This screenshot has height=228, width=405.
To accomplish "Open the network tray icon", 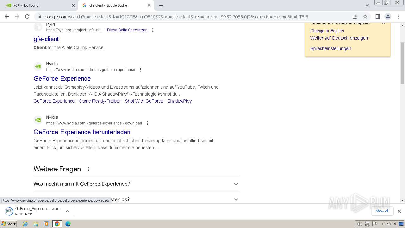I will point(367,224).
